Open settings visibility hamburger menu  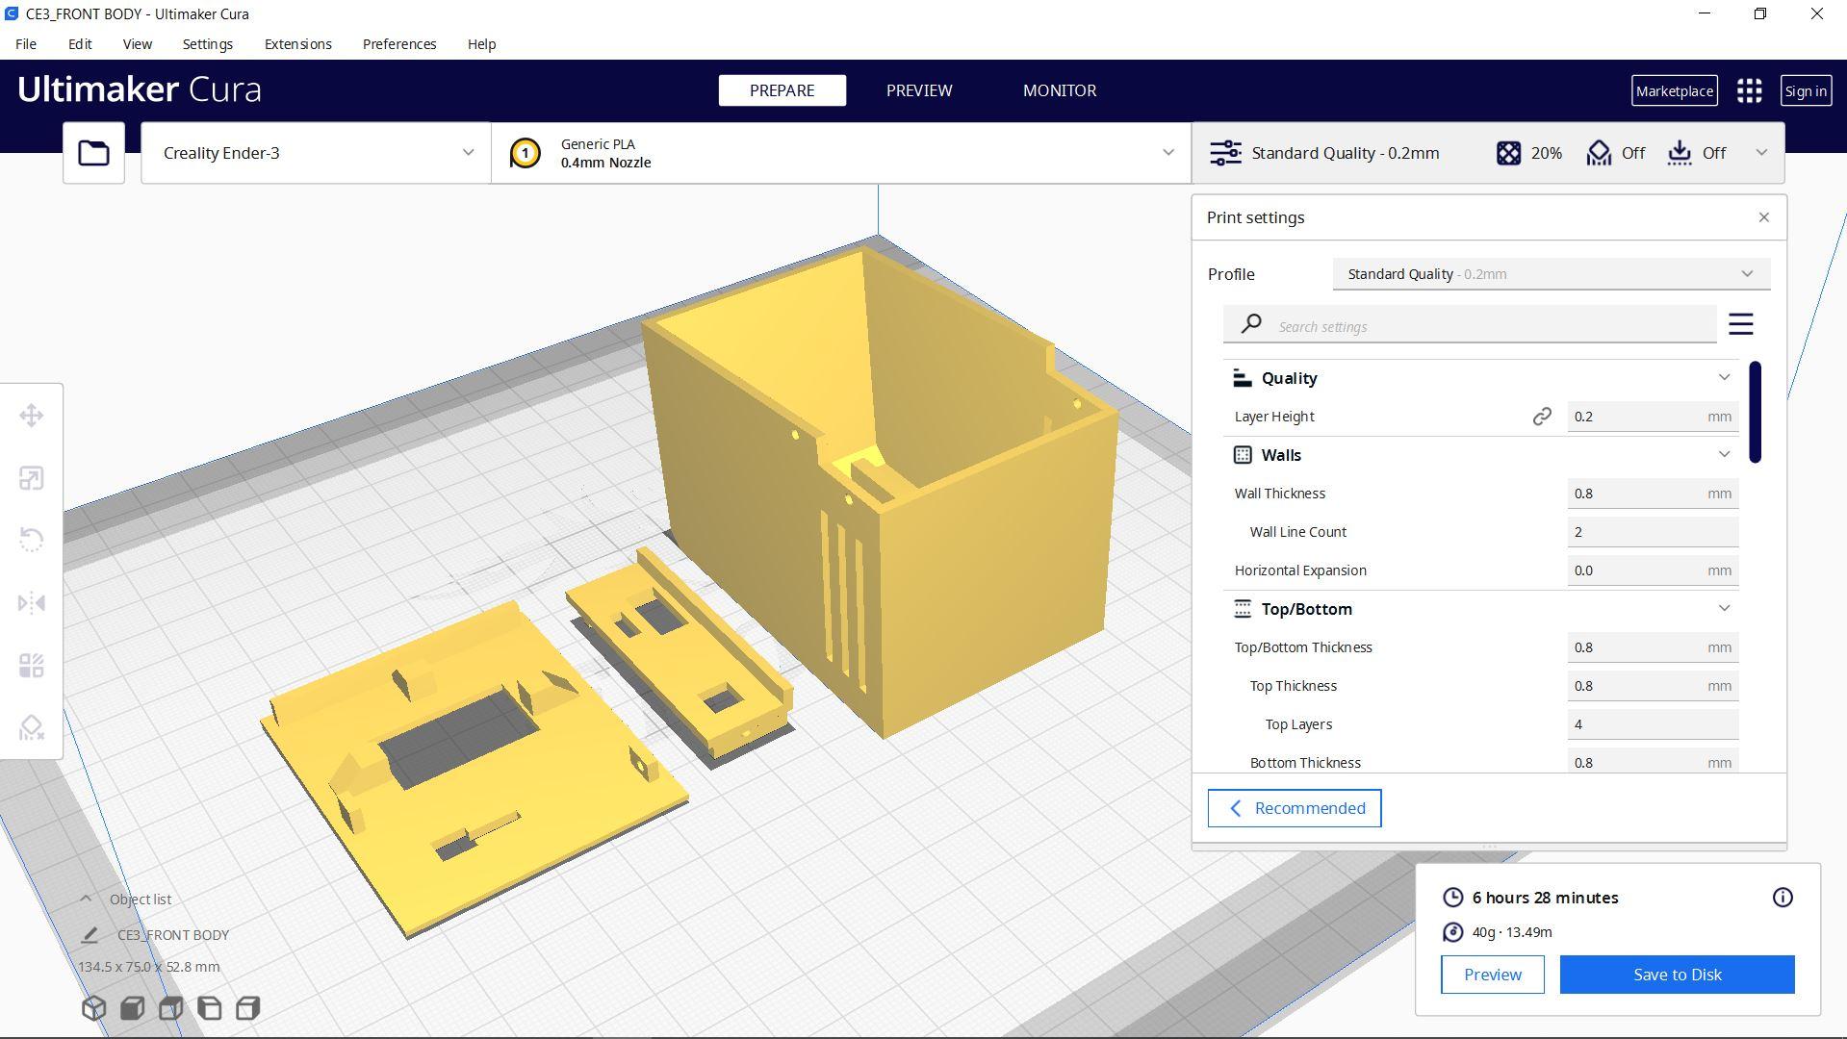coord(1740,324)
